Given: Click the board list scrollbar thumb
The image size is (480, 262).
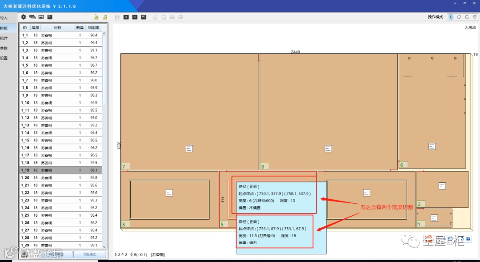Looking at the screenshot, I should pyautogui.click(x=104, y=70).
